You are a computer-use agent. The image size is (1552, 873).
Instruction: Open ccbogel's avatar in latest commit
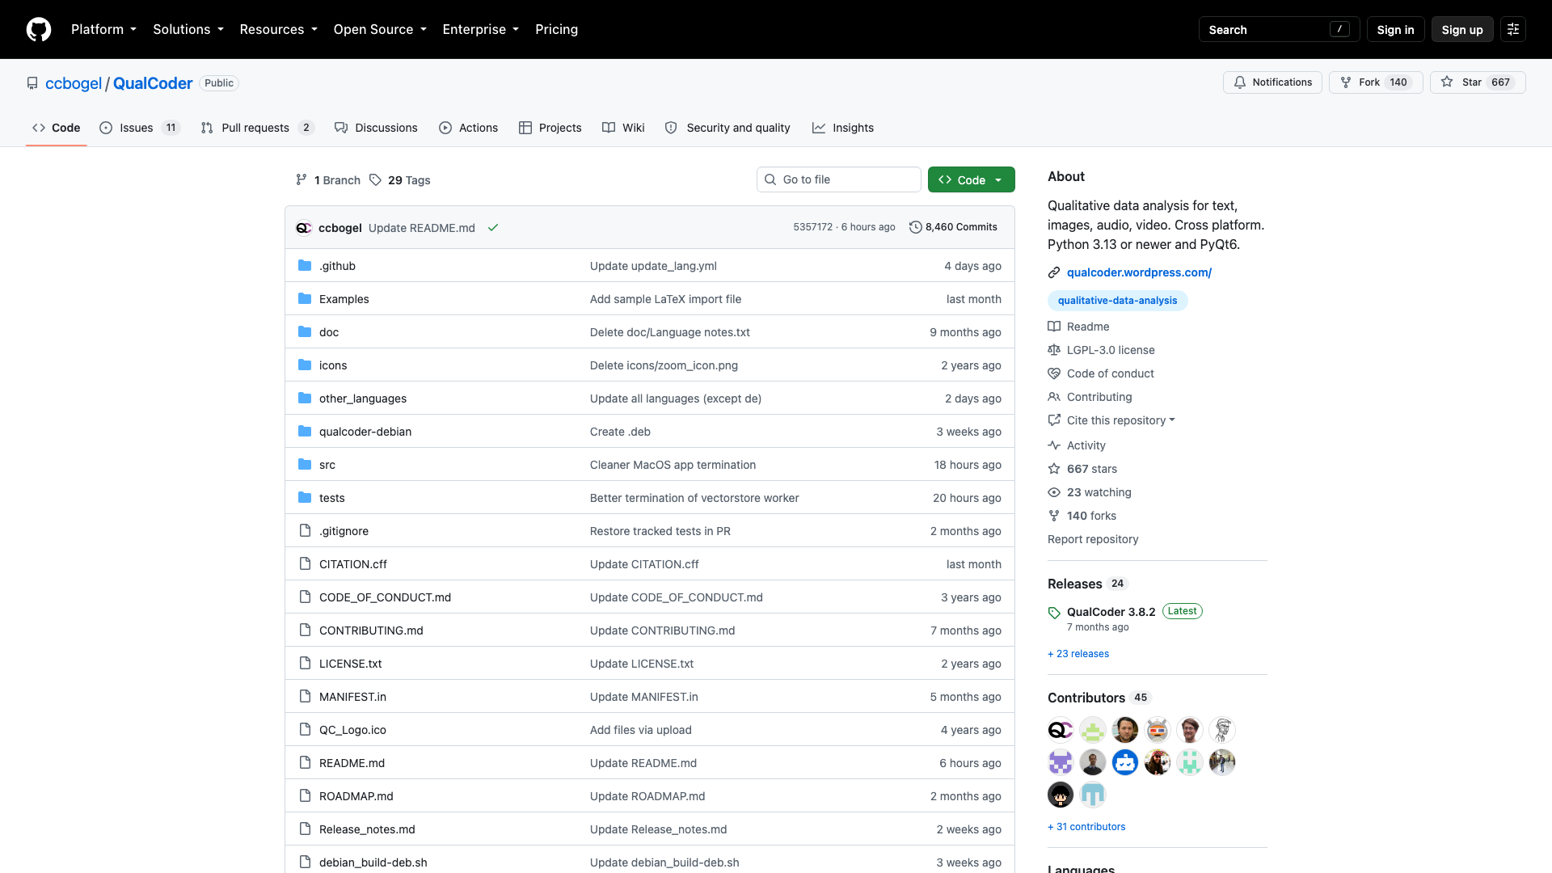[x=304, y=228]
